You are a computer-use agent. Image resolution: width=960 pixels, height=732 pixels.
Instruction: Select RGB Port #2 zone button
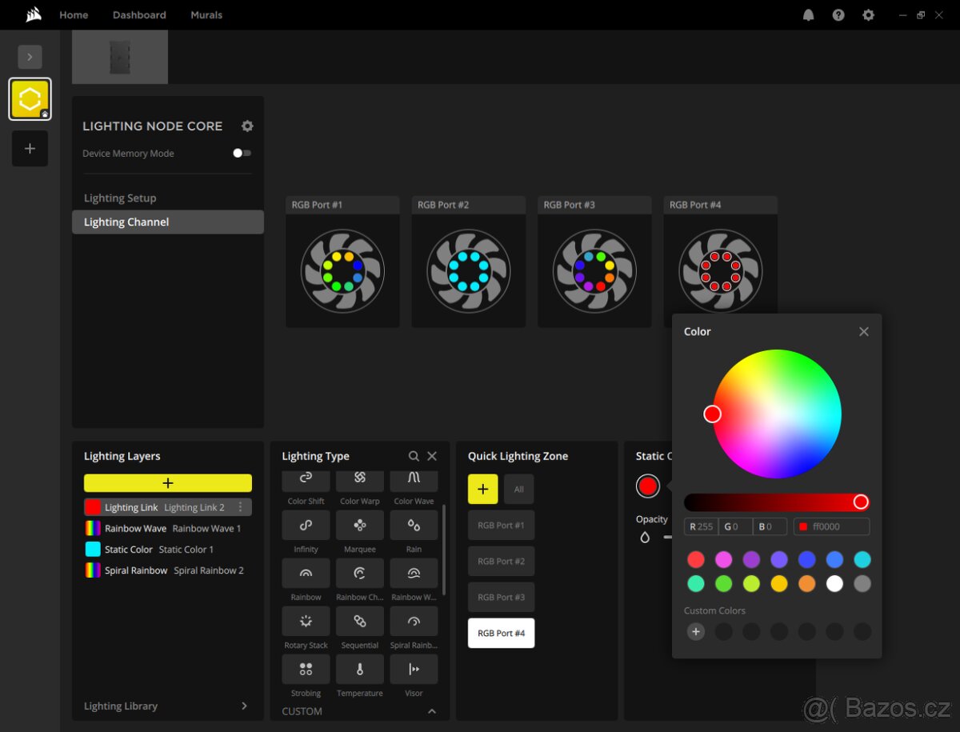click(501, 562)
